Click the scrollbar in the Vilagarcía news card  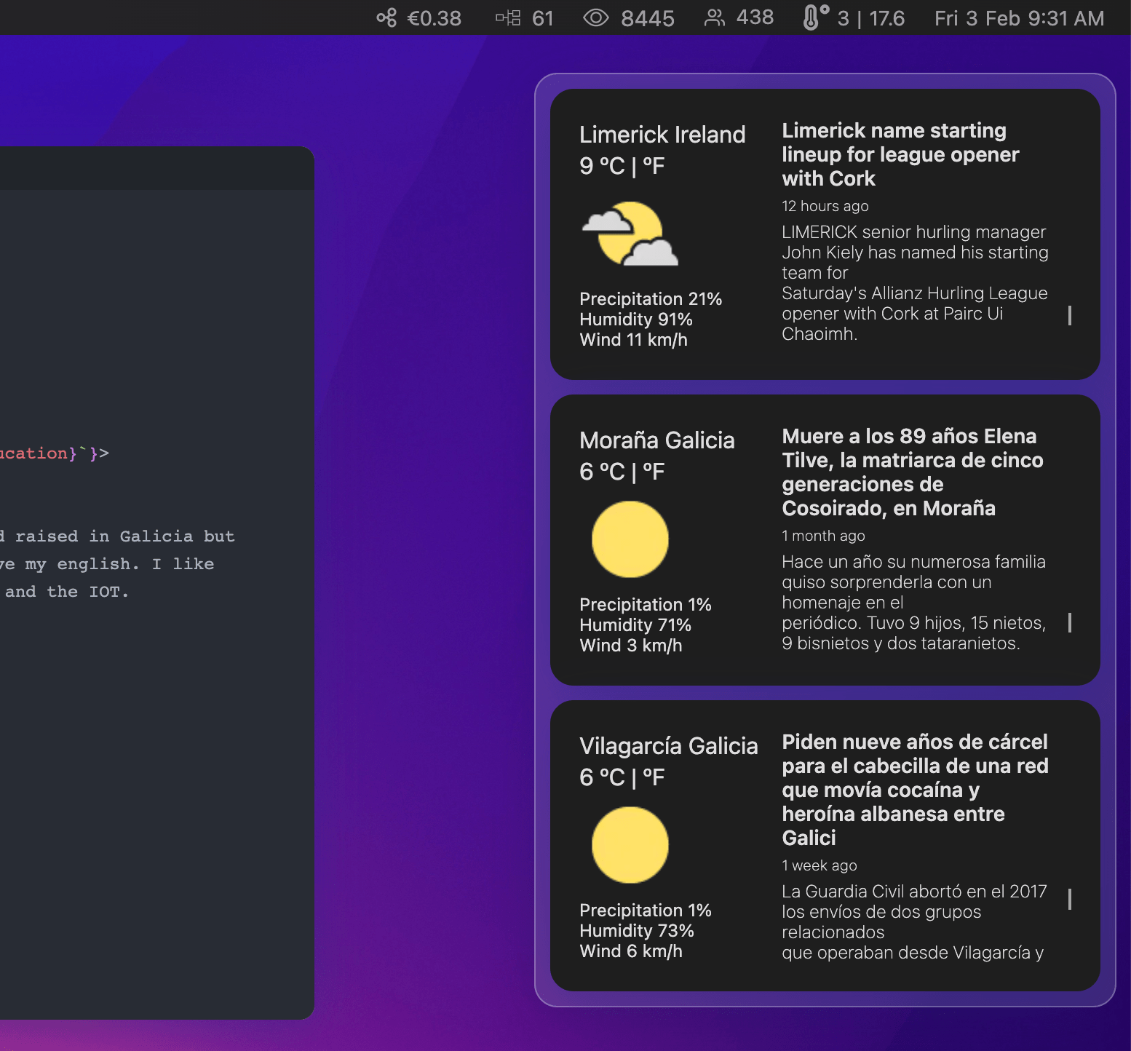click(x=1069, y=899)
